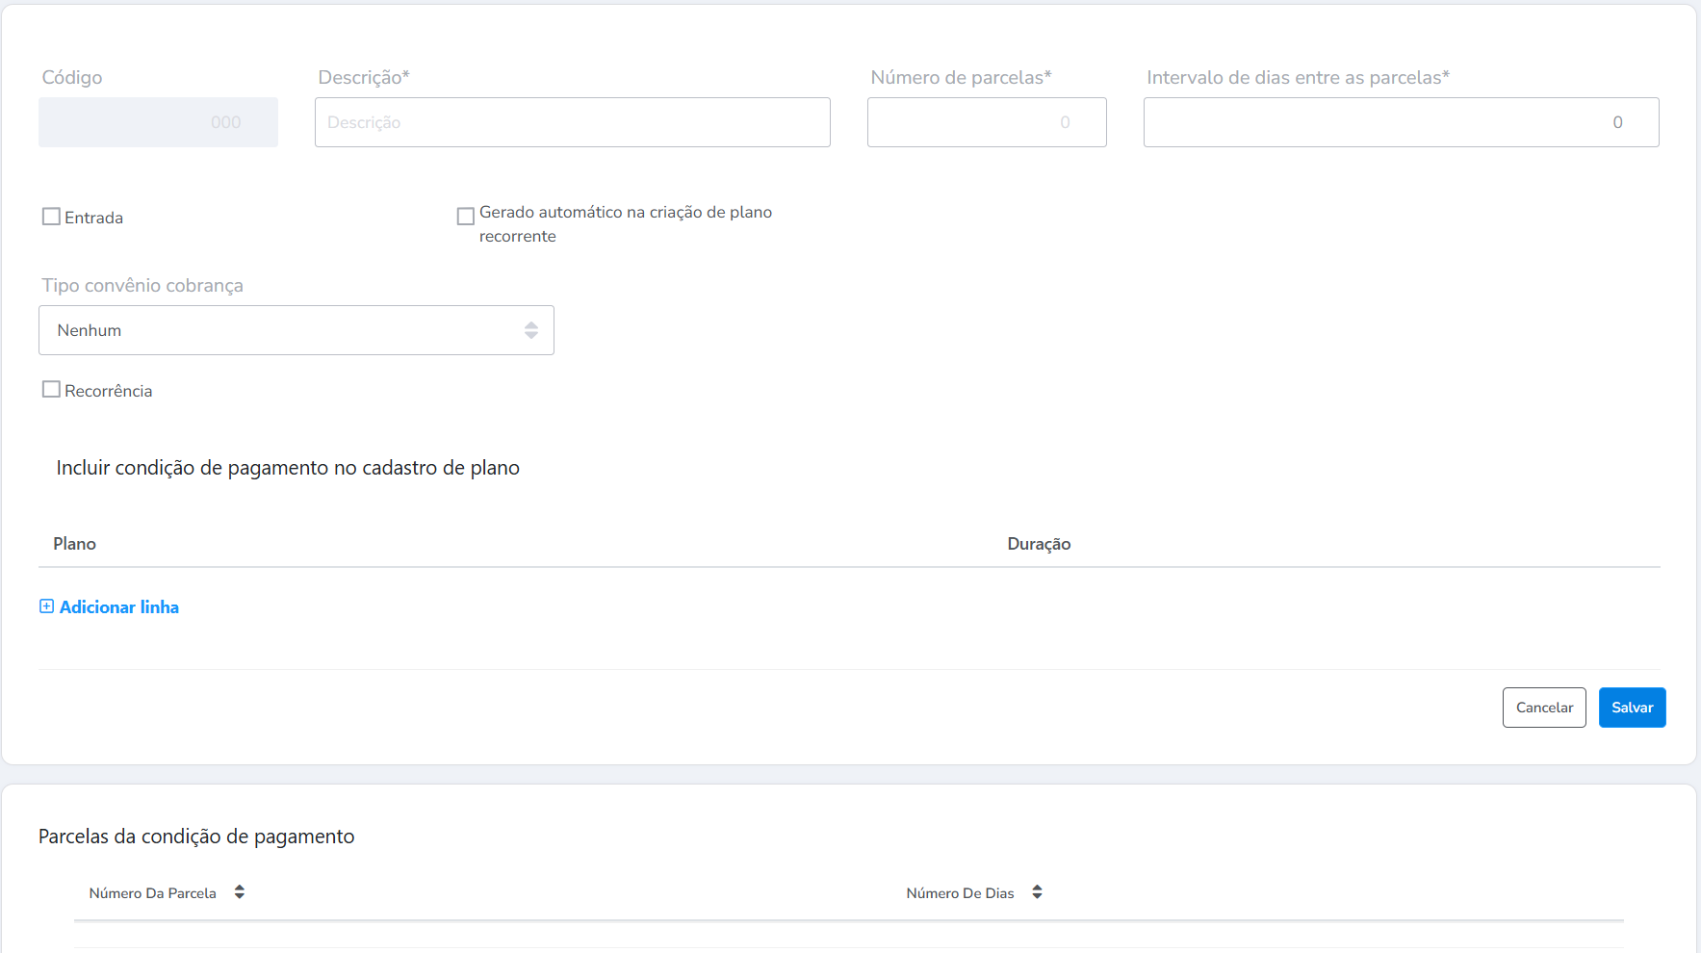Click the Número Da Parcela header text
This screenshot has width=1701, height=953.
pyautogui.click(x=152, y=893)
